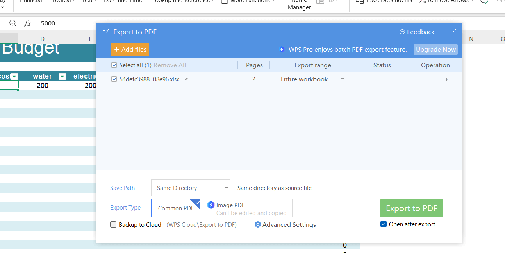Select column N header in the spreadsheet

pyautogui.click(x=471, y=39)
